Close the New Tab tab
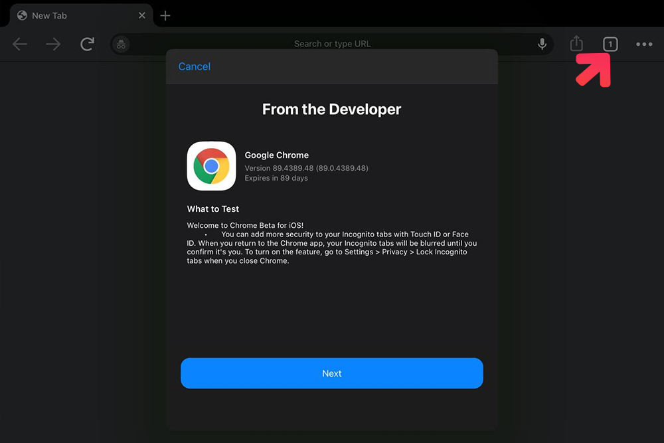This screenshot has width=664, height=443. [142, 15]
